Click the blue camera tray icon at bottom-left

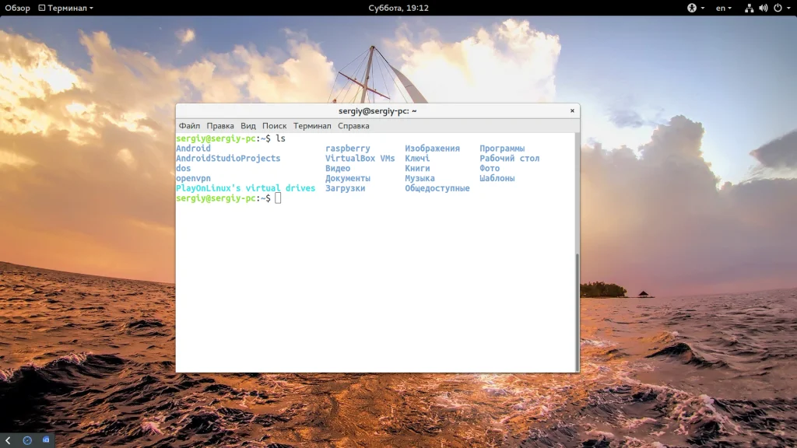(46, 440)
